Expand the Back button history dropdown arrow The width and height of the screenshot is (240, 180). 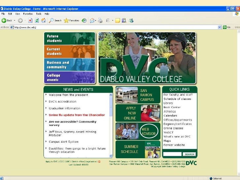pyautogui.click(x=15, y=20)
